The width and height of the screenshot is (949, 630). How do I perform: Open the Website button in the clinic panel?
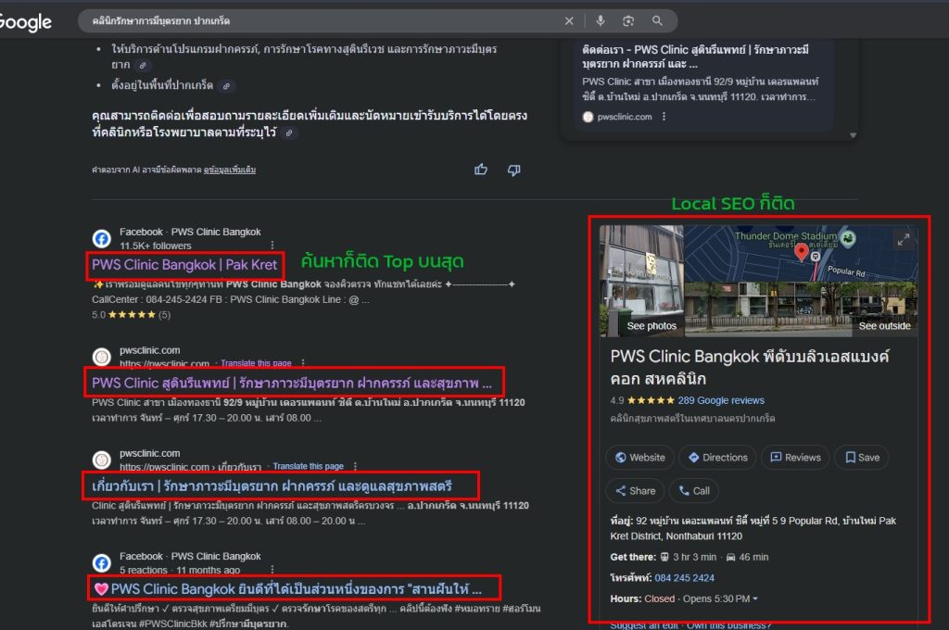coord(639,458)
